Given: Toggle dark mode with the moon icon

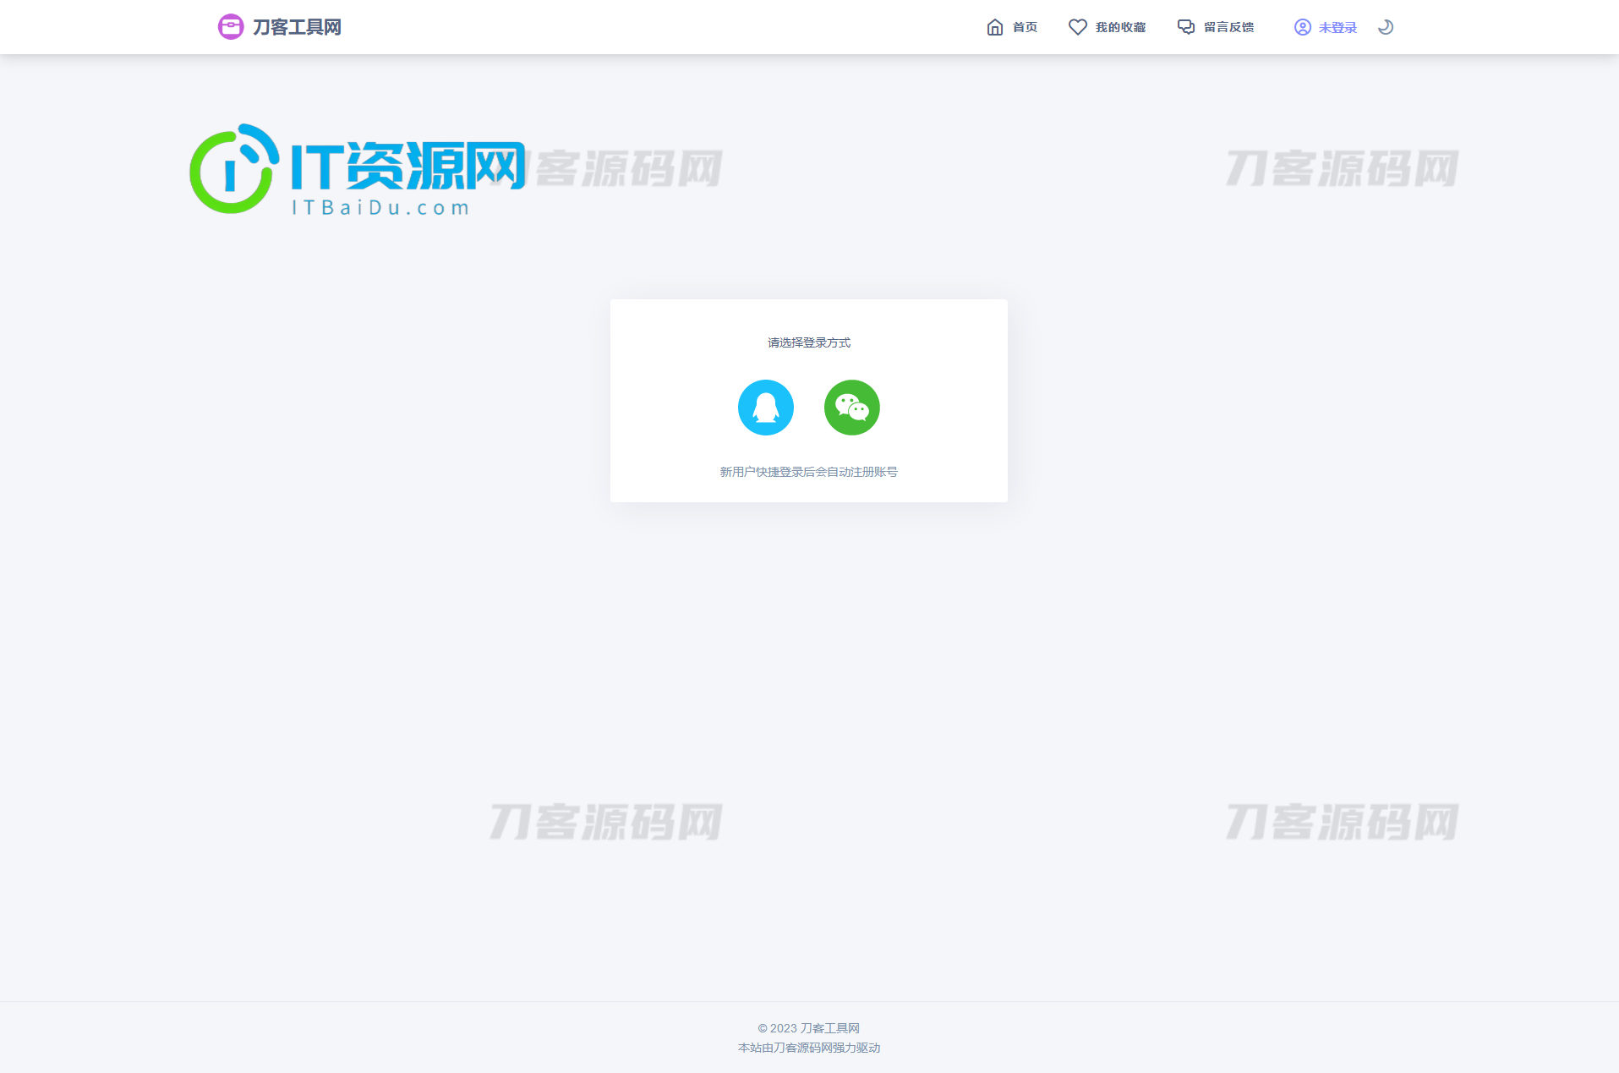Looking at the screenshot, I should pyautogui.click(x=1385, y=27).
